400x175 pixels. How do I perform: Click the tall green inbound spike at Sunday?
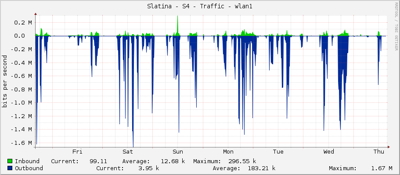coord(177,25)
